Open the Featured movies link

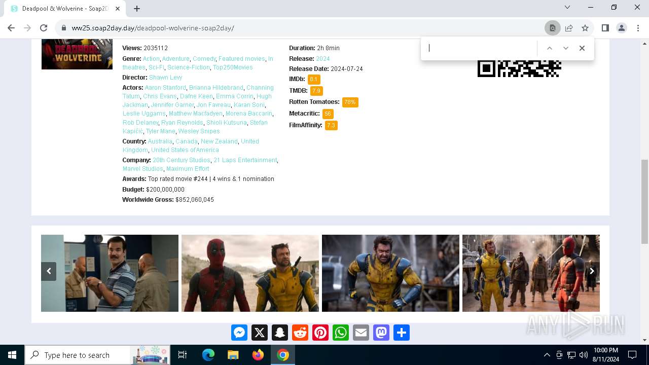pos(242,59)
